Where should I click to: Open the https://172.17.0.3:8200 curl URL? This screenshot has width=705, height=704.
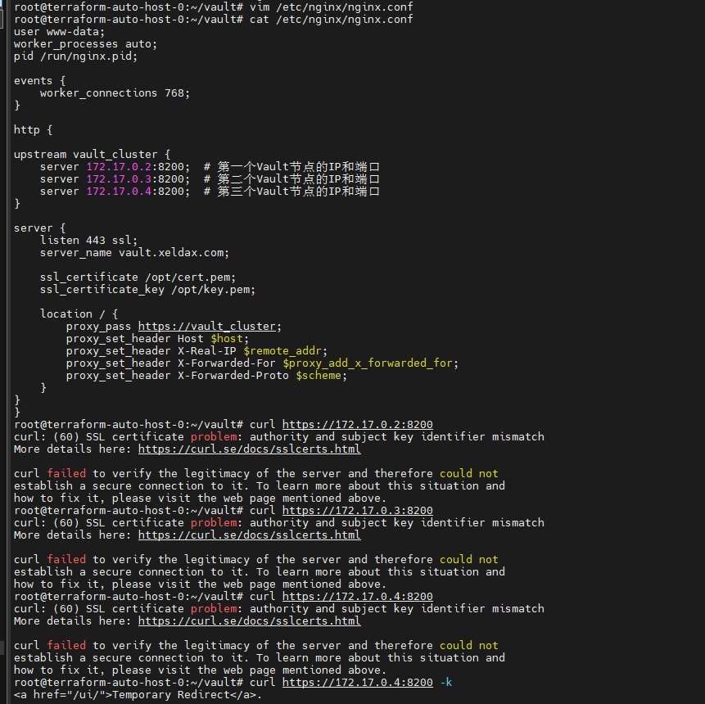point(358,510)
